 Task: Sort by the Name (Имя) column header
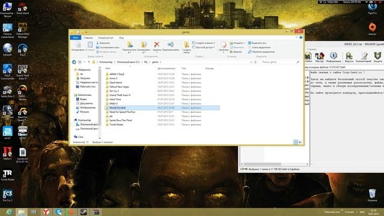pyautogui.click(x=108, y=68)
